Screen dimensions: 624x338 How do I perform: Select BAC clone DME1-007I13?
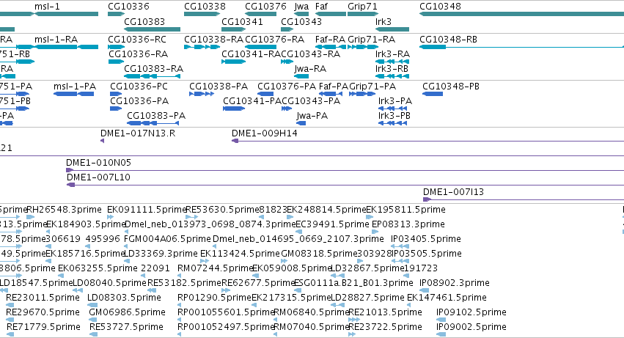(524, 199)
